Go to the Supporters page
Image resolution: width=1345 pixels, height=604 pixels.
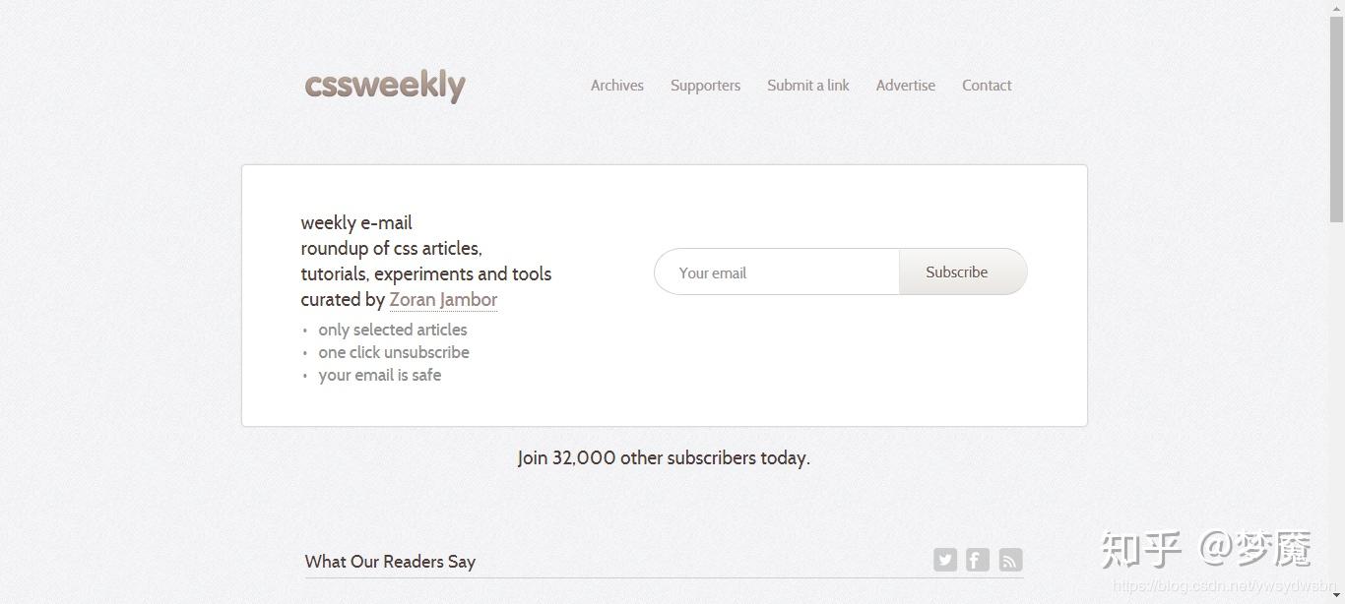[x=705, y=86]
